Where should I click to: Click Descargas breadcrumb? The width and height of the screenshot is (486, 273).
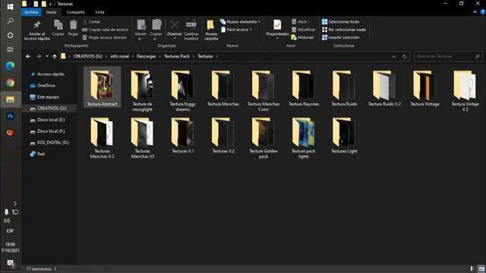click(x=147, y=56)
